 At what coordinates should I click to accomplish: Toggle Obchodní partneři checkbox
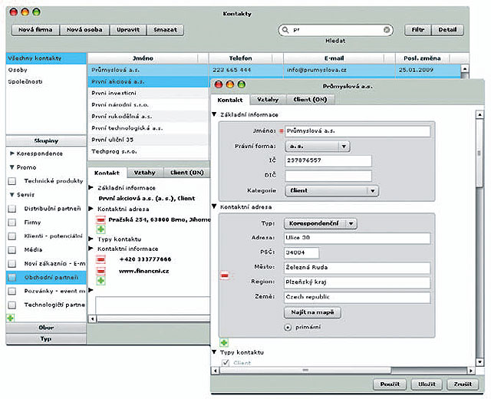12,278
